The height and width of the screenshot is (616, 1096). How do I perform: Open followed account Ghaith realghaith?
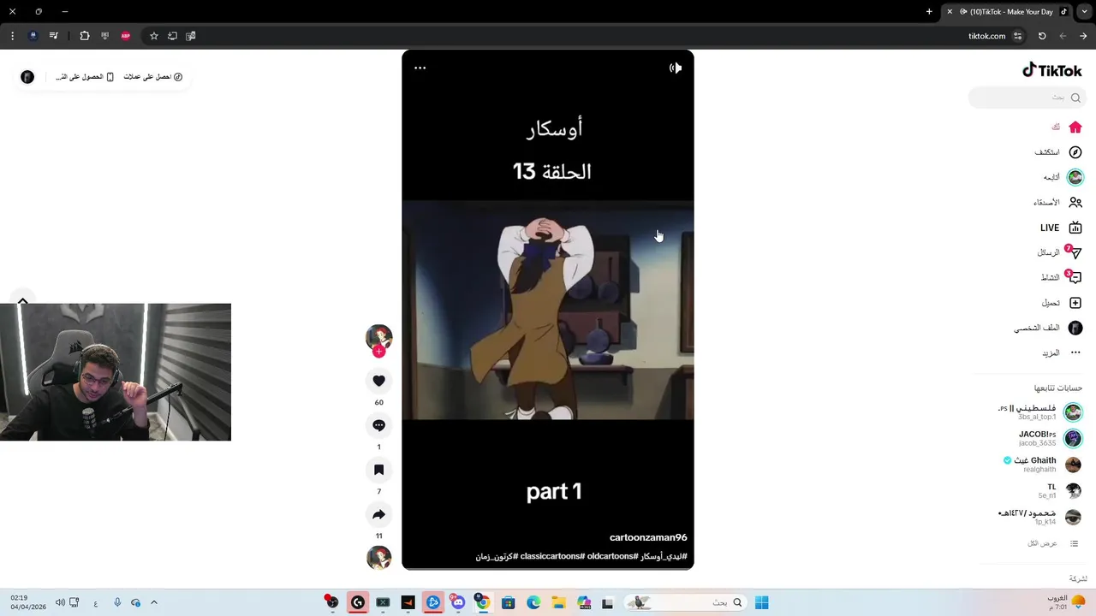(1042, 465)
